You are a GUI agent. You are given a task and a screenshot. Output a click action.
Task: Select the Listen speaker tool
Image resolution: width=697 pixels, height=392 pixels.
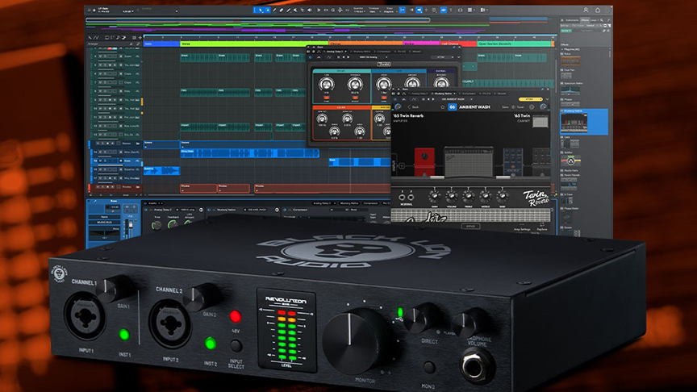[x=310, y=10]
